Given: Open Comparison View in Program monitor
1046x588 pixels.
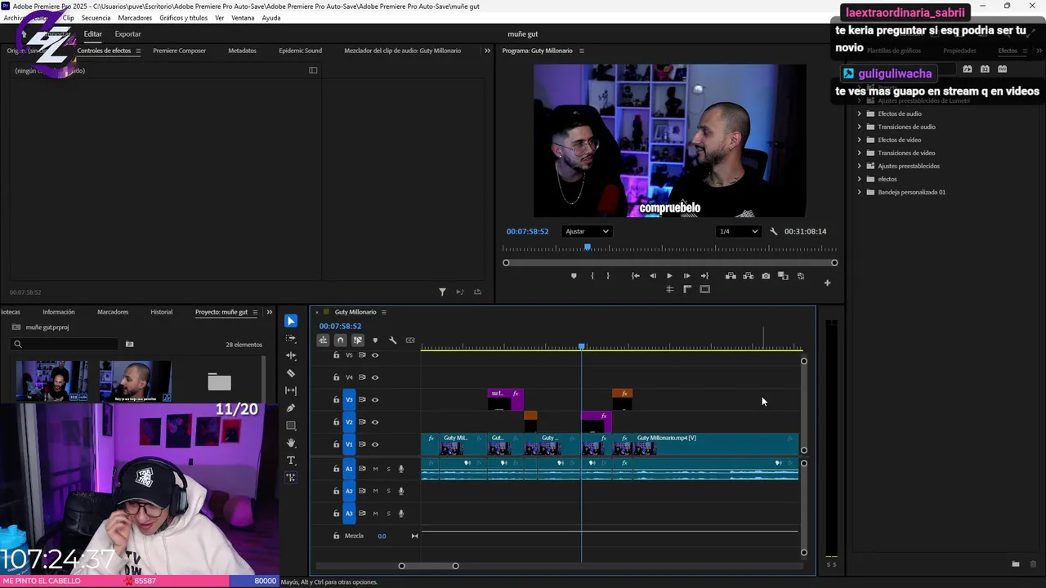Looking at the screenshot, I should [x=783, y=276].
